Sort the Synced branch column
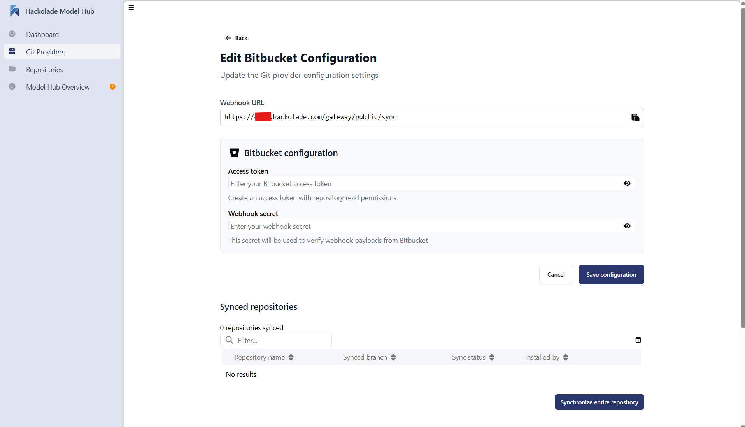Screen dimensions: 745x427 click(393, 357)
